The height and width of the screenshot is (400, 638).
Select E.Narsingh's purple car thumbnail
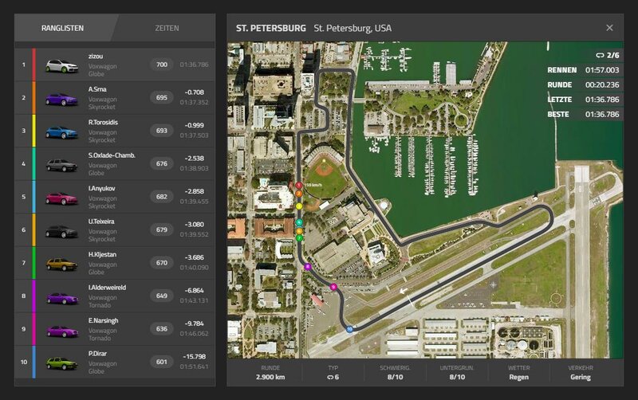(62, 331)
